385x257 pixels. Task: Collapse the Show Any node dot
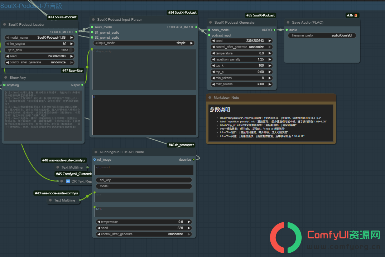point(6,78)
